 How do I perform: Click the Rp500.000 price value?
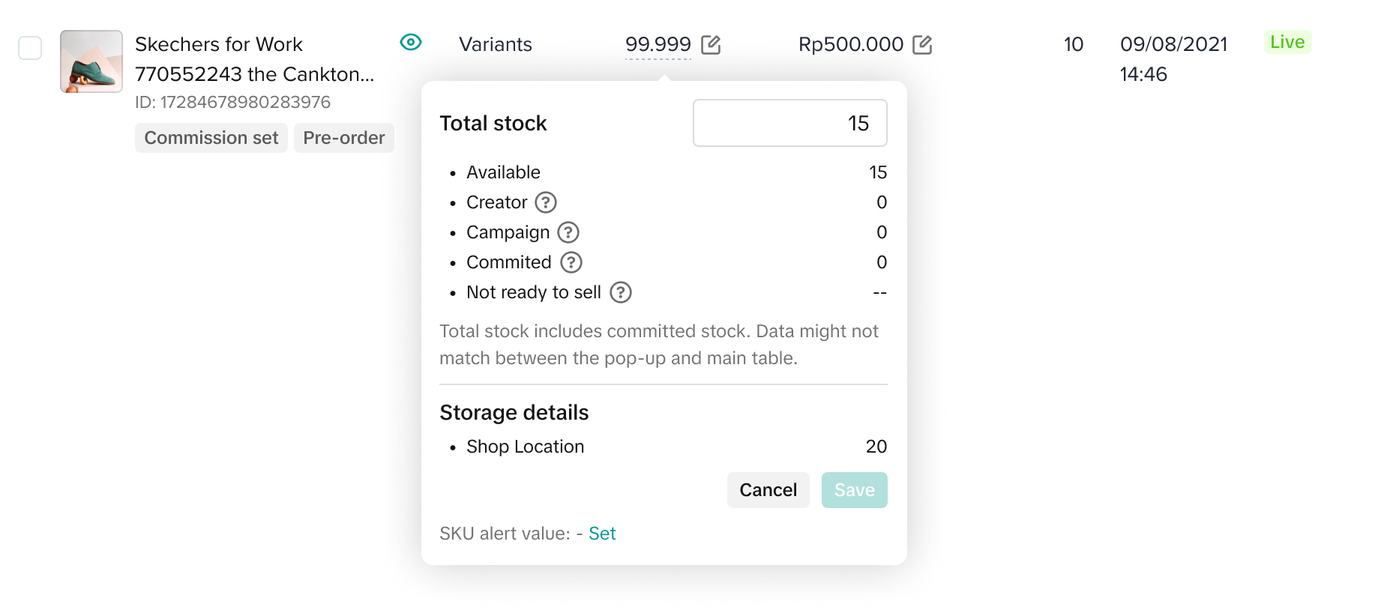click(x=851, y=45)
